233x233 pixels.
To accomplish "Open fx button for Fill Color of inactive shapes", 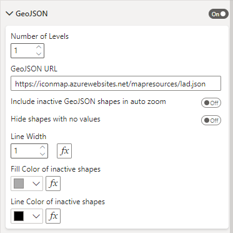I will click(x=53, y=184).
